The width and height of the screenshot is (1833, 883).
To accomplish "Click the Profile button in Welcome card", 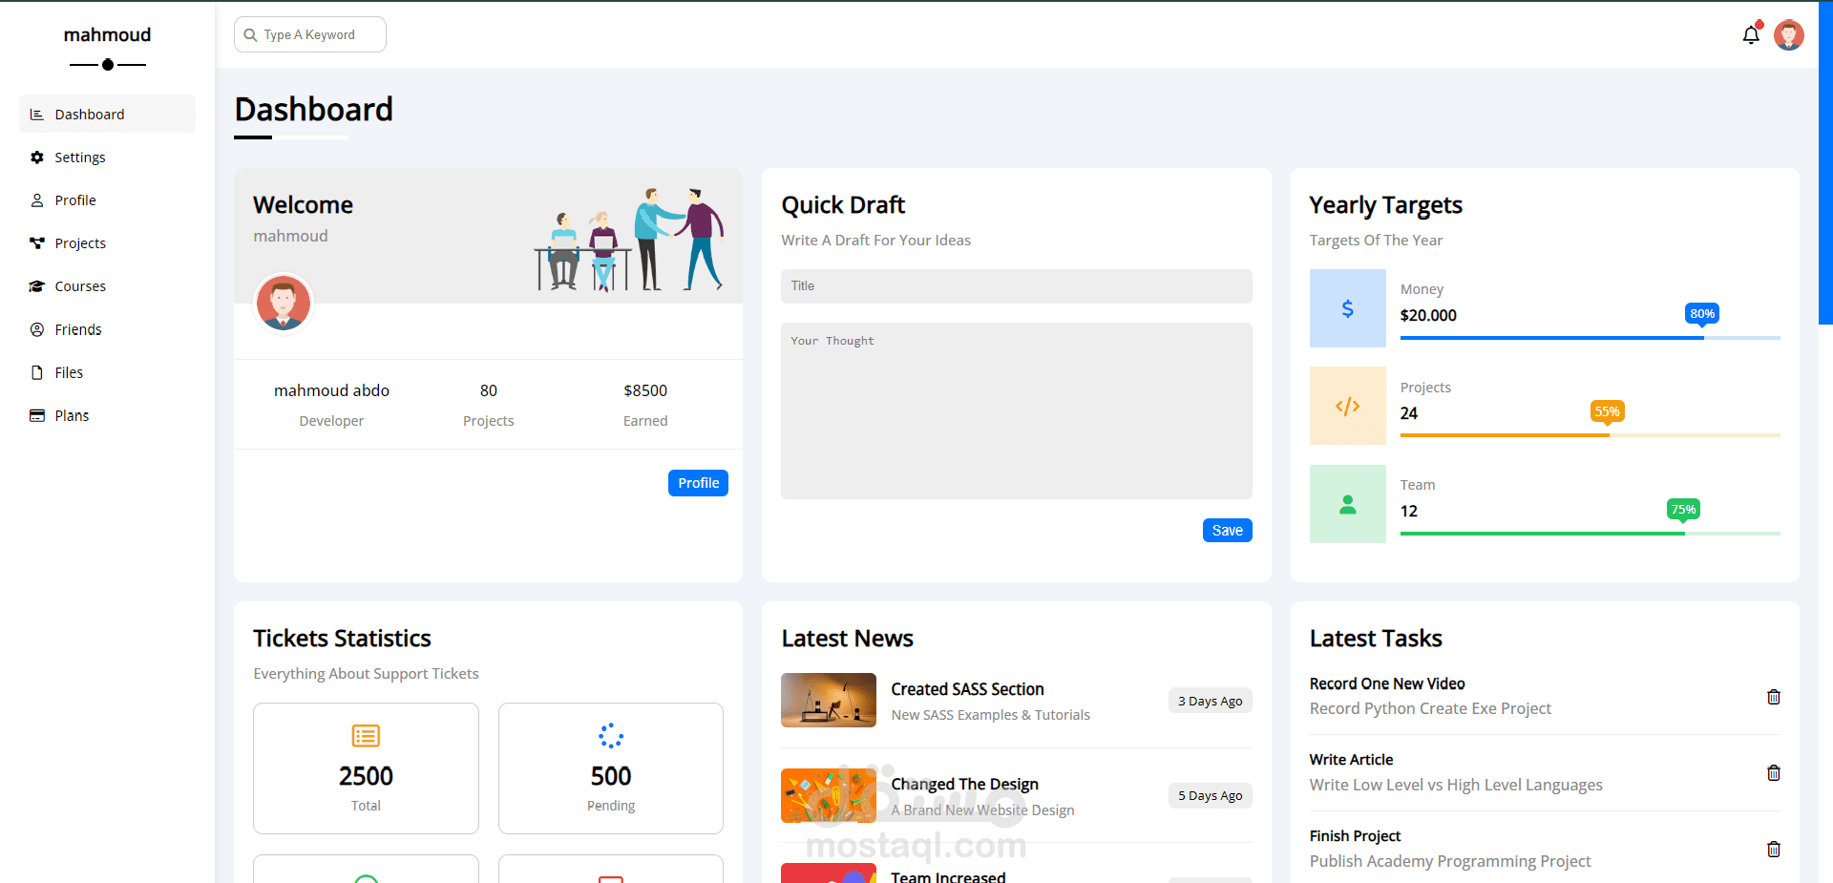I will (x=698, y=482).
